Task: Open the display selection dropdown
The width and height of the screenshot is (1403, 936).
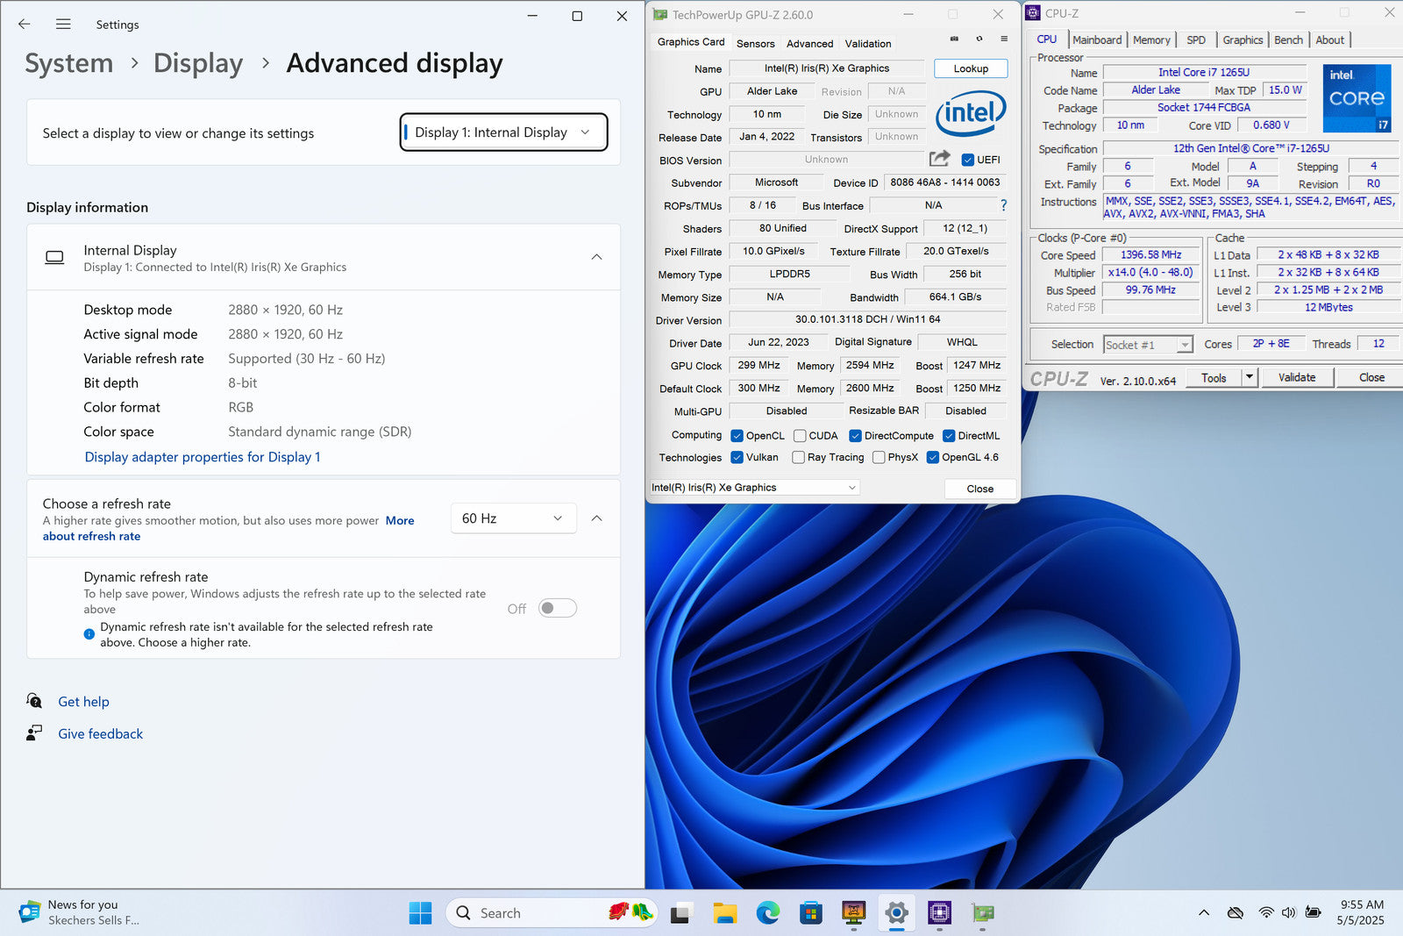Action: pyautogui.click(x=503, y=132)
